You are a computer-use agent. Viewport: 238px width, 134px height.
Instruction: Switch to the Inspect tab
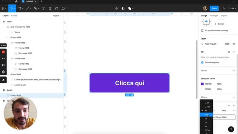(224, 16)
